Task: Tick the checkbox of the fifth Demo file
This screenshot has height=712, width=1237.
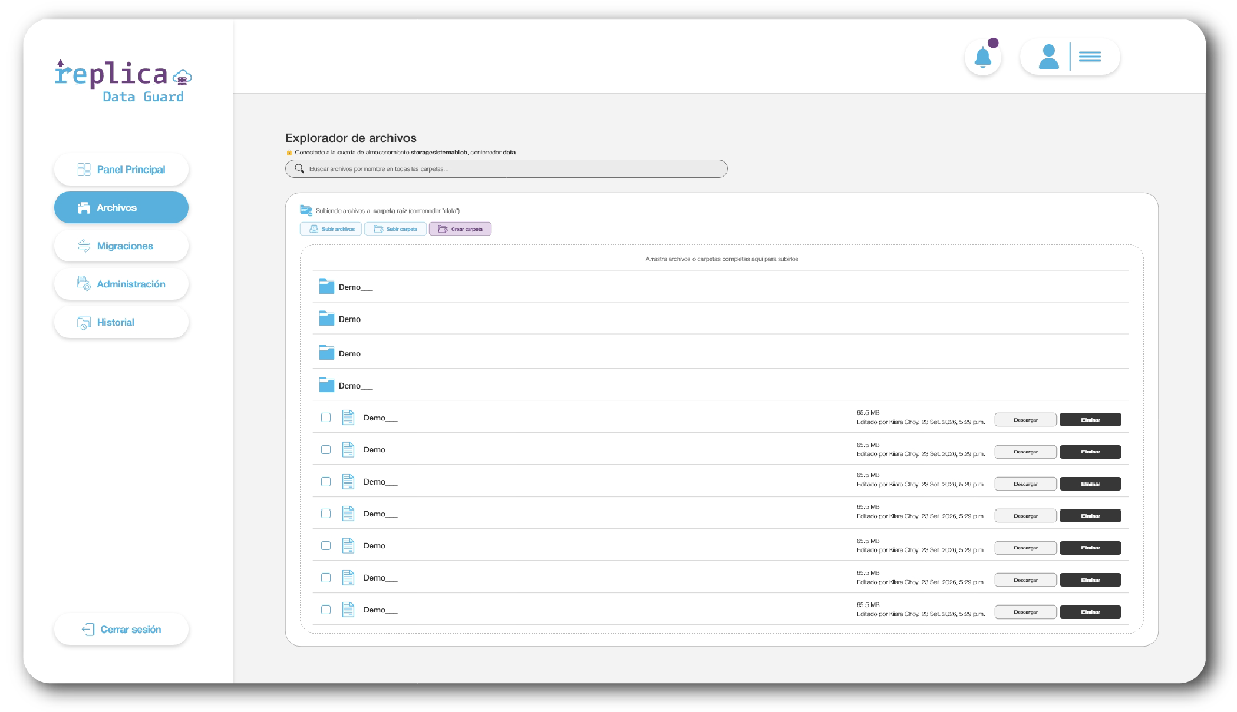Action: point(326,546)
